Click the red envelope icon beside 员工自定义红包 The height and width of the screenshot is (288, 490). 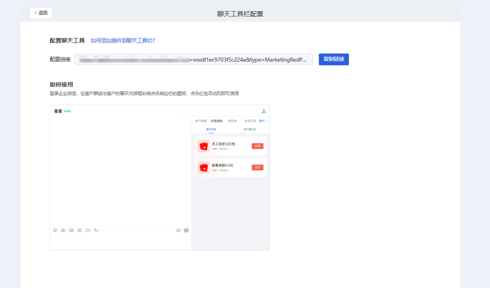(x=204, y=146)
